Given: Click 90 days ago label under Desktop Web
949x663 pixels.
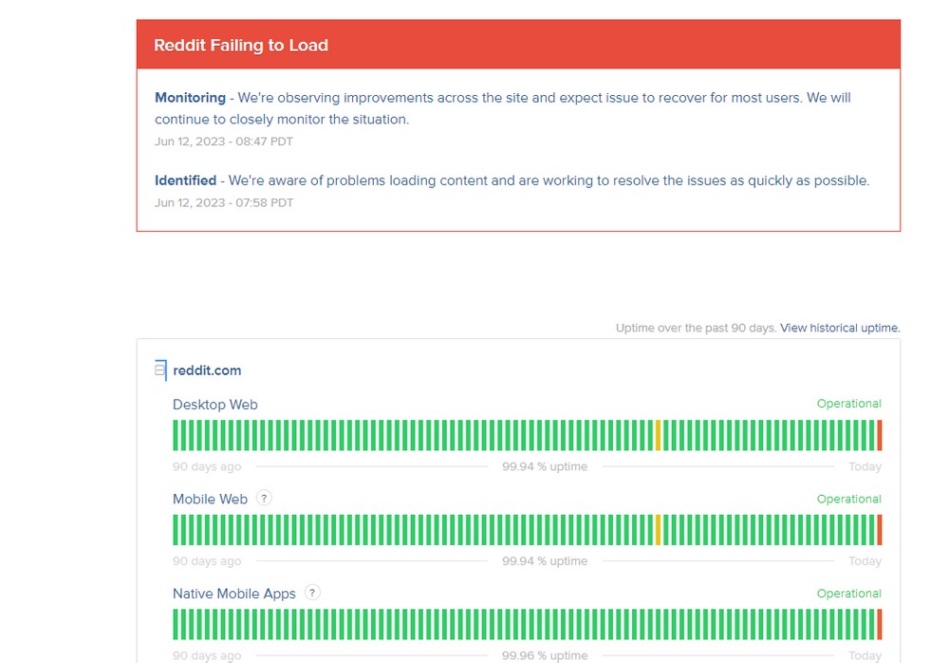Looking at the screenshot, I should (x=207, y=466).
